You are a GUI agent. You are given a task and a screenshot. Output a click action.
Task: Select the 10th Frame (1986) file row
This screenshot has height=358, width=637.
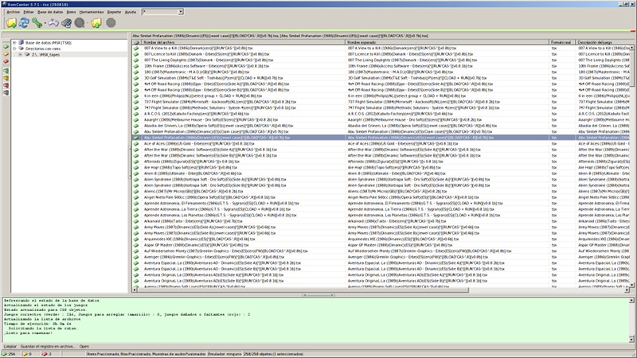(382, 66)
